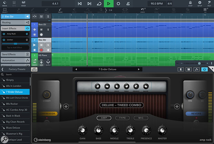Start recording with the transport record button
The width and height of the screenshot is (214, 144).
point(118,4)
